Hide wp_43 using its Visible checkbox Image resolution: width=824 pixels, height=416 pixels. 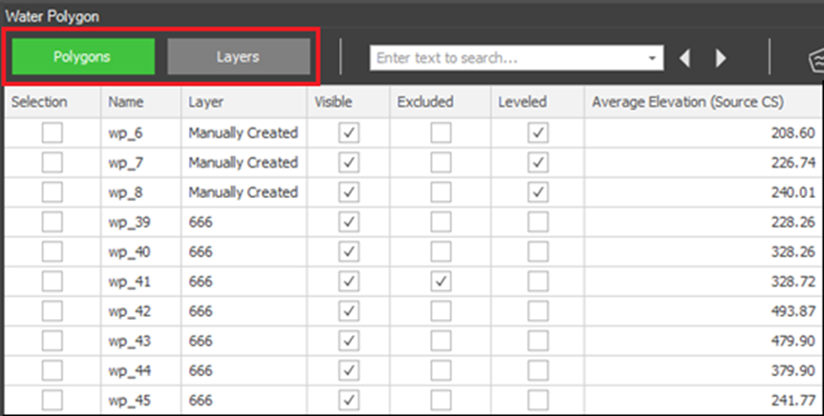click(x=349, y=341)
